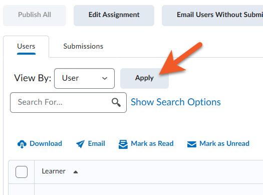Expand the chevron in the User combo box
263x195 pixels.
105,78
